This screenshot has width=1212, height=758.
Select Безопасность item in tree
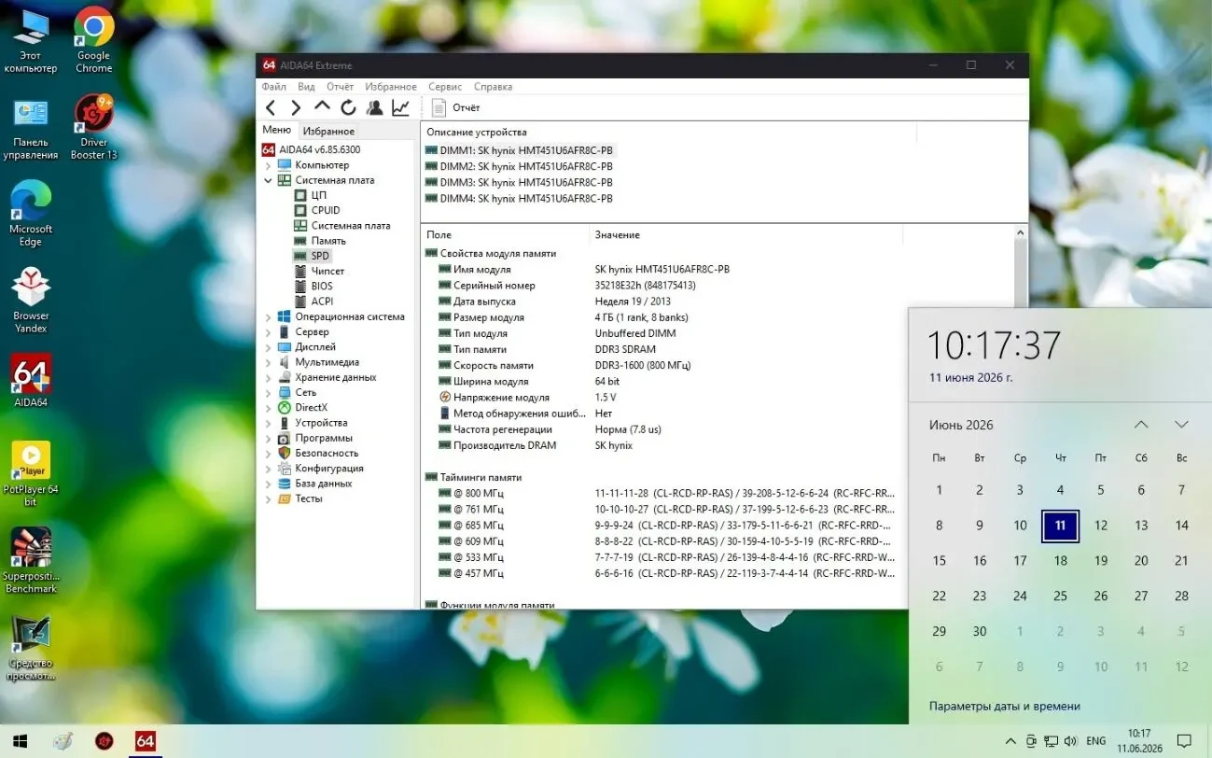327,453
